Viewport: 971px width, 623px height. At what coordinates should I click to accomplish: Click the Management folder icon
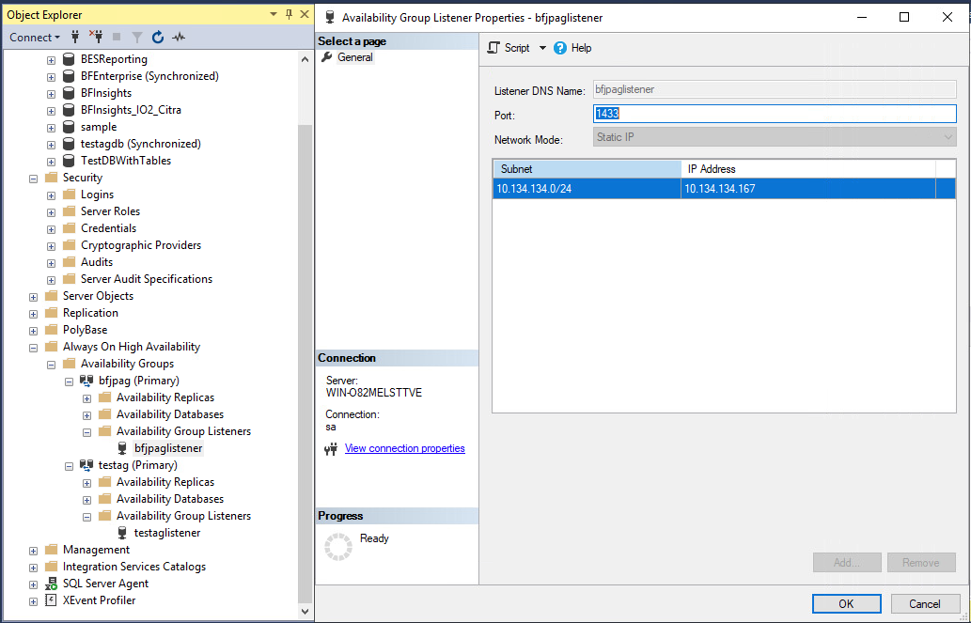click(52, 550)
